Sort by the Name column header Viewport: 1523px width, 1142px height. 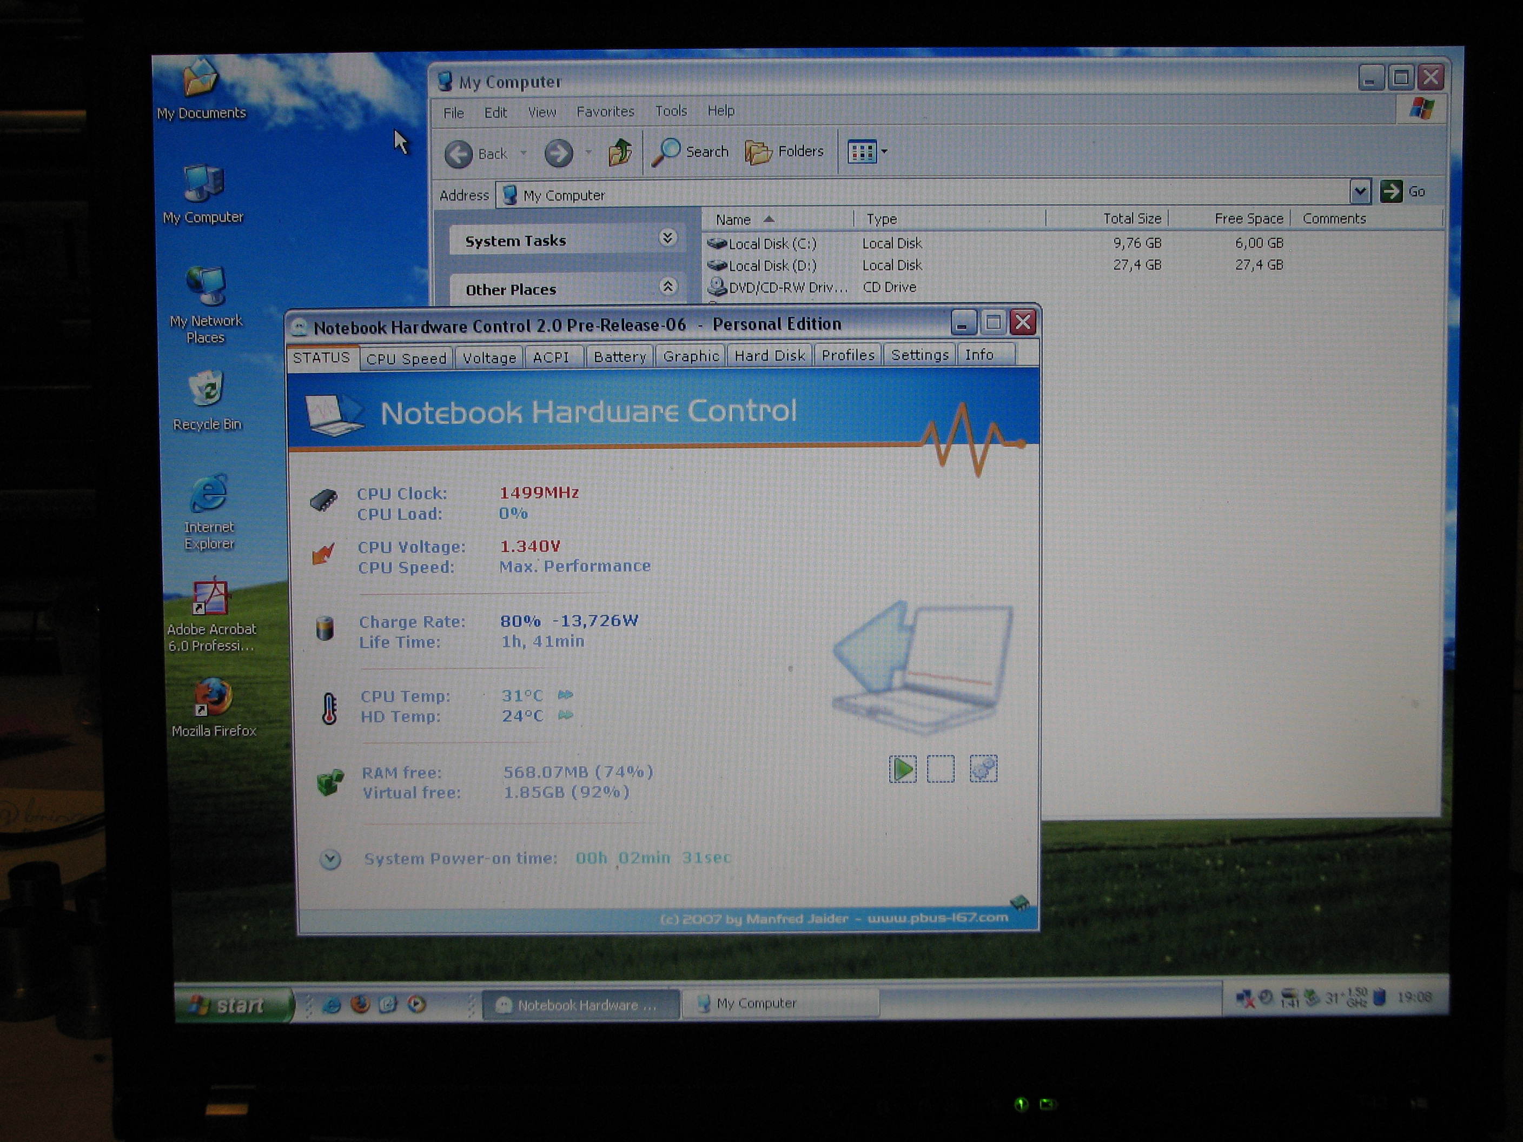point(778,219)
